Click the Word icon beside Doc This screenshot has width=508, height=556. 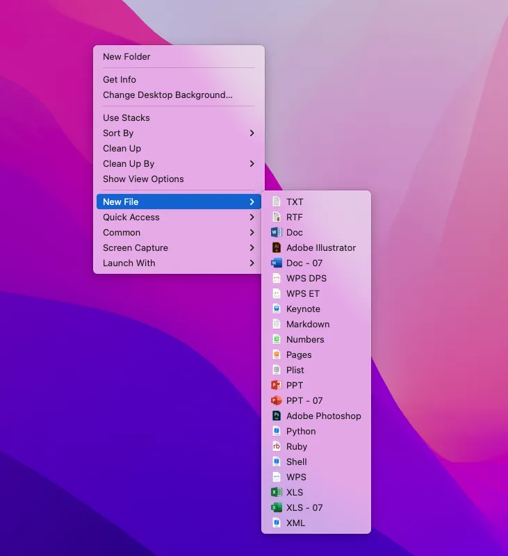click(x=277, y=232)
